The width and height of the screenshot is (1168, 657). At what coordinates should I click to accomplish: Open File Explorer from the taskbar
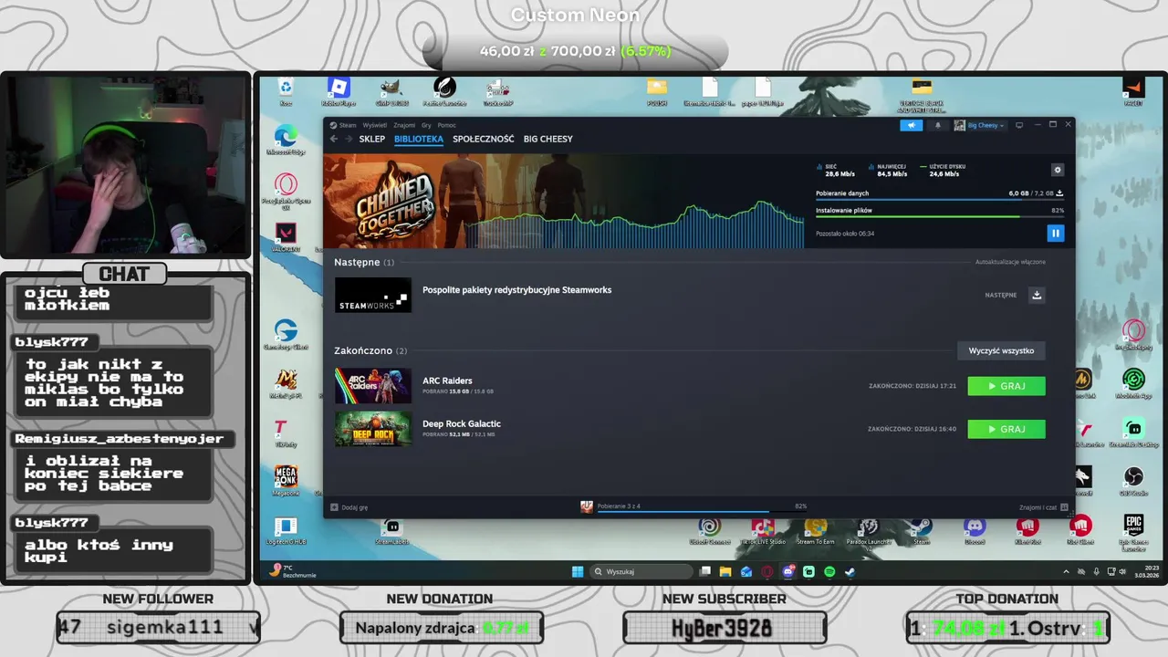point(725,572)
